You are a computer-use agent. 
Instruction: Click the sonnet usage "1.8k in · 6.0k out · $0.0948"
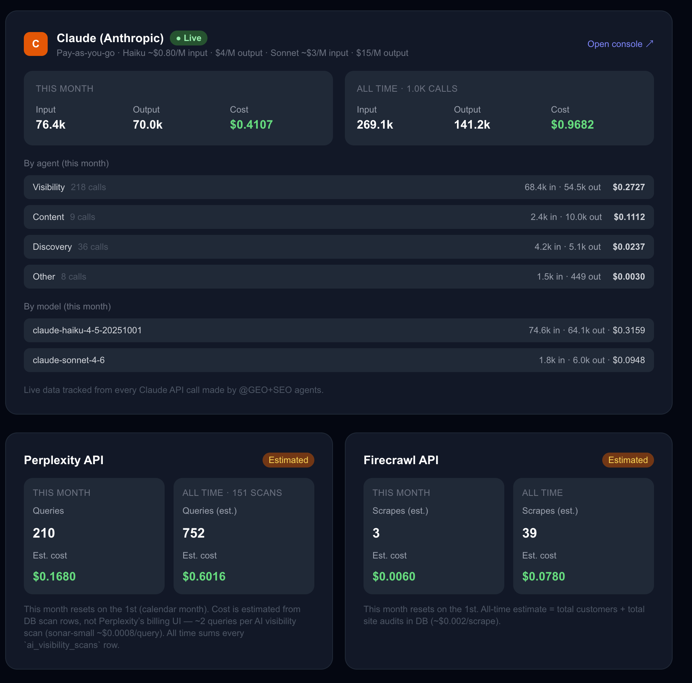(x=592, y=360)
